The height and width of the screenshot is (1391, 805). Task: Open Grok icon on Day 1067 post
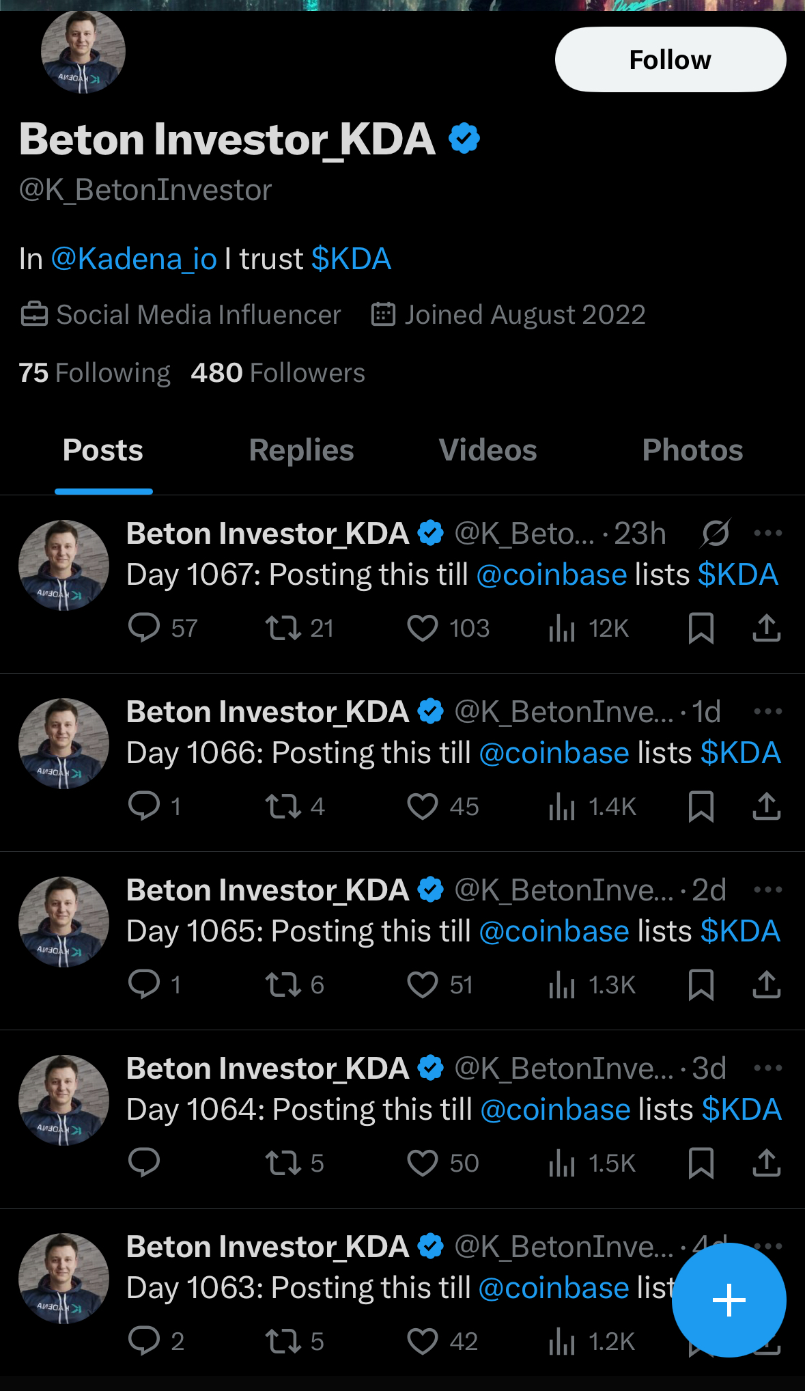[715, 533]
